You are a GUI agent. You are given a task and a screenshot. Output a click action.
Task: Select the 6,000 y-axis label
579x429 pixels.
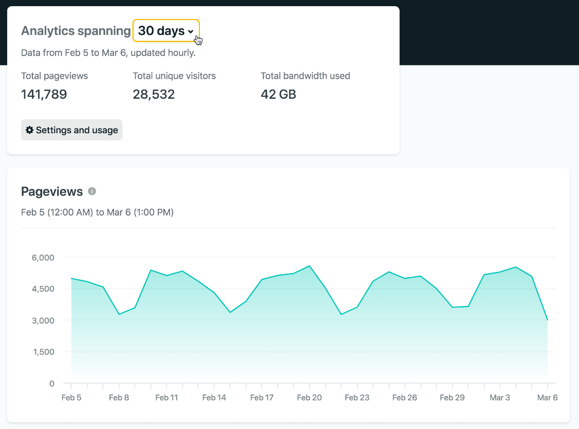tap(44, 257)
